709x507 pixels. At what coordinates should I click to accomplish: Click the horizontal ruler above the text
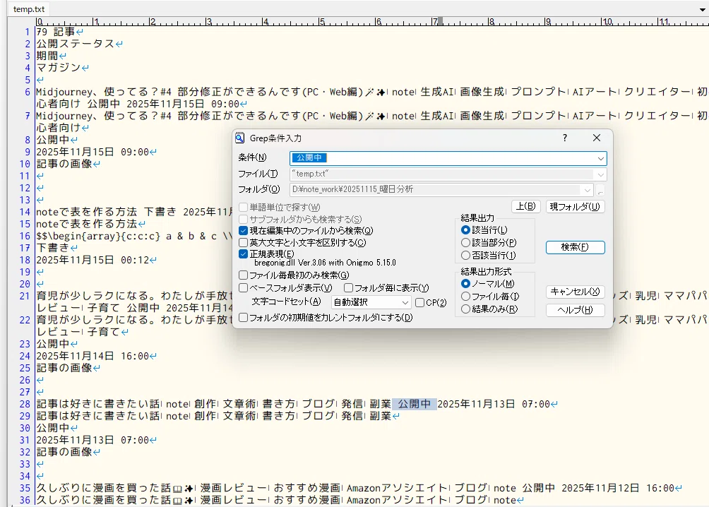tap(371, 21)
